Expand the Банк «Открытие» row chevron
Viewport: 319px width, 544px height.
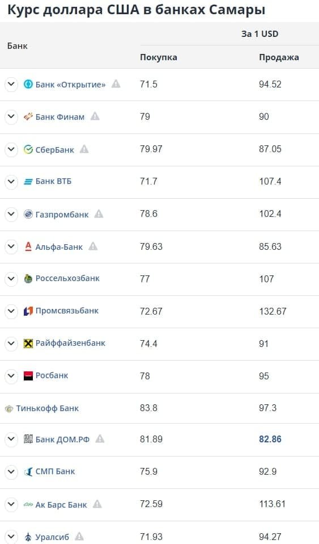(x=11, y=84)
